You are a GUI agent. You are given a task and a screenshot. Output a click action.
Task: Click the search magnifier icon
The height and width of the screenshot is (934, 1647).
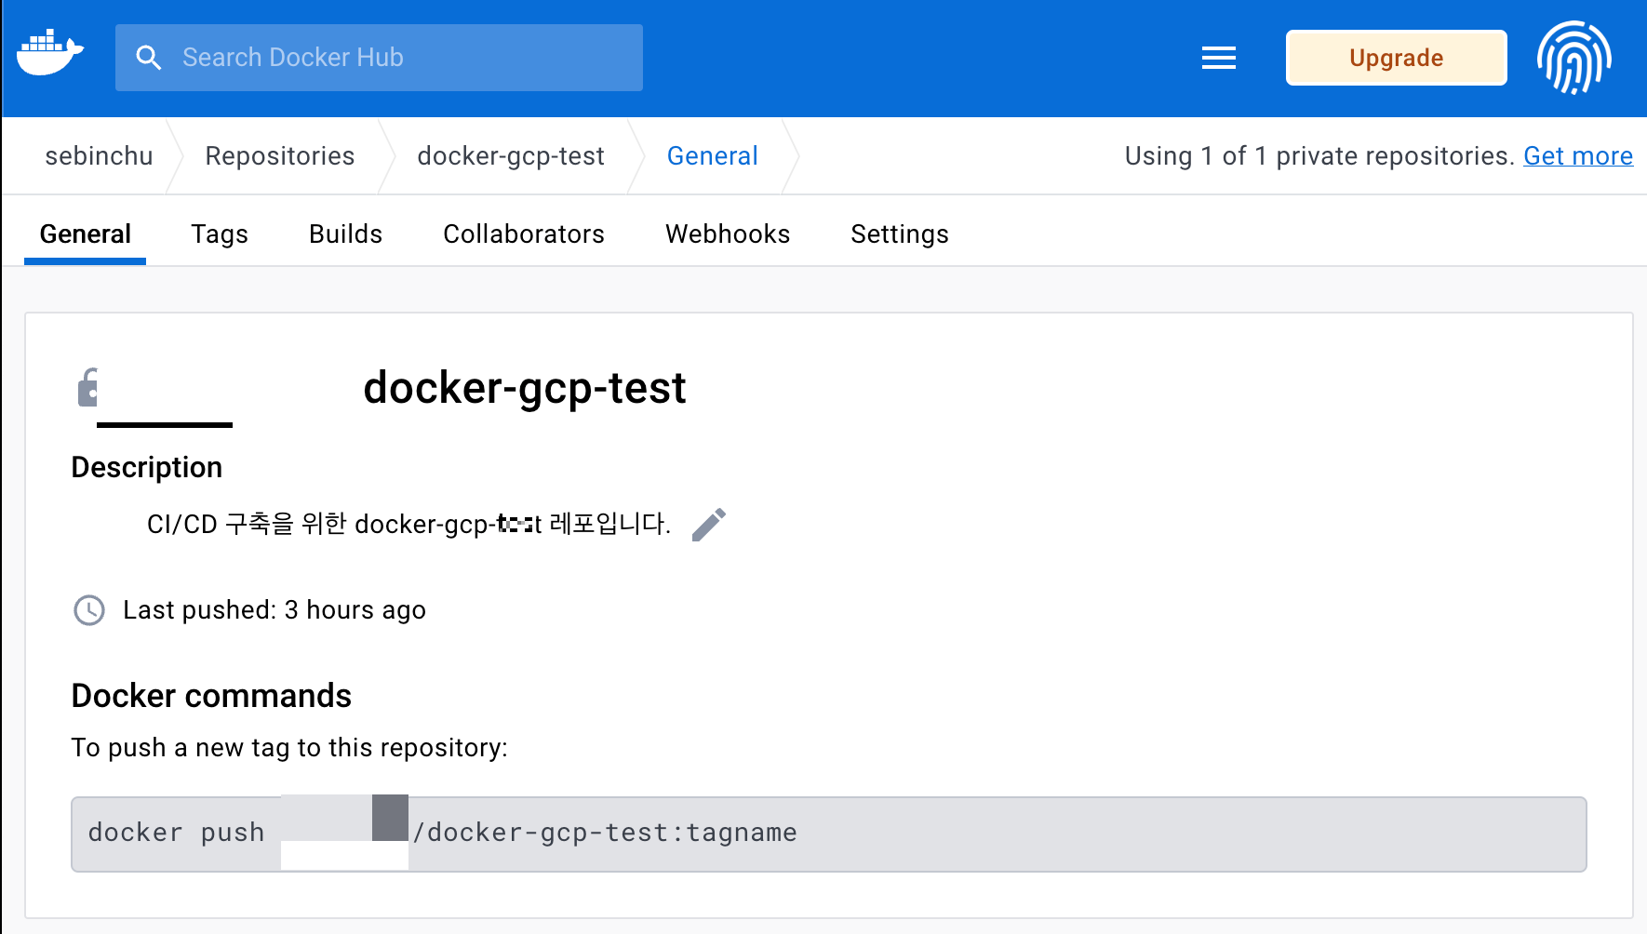(x=149, y=58)
